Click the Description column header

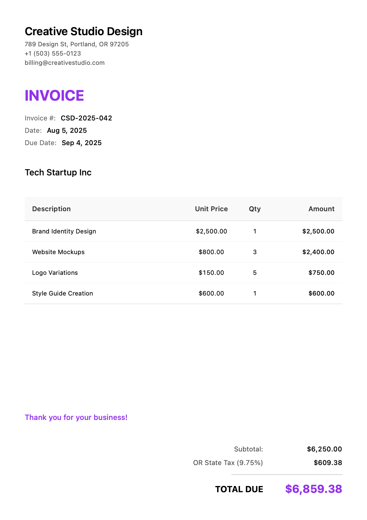pyautogui.click(x=52, y=209)
